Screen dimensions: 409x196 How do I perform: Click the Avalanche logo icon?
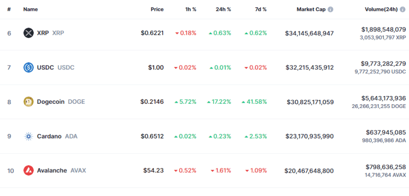coord(29,171)
